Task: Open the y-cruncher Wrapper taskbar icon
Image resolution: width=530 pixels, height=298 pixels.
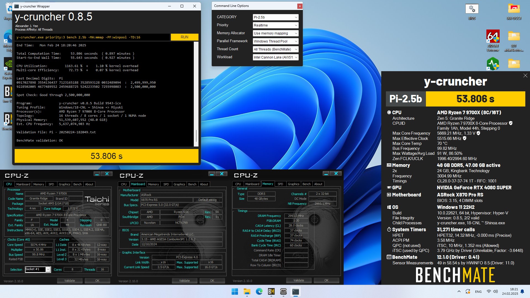Action: 295,291
